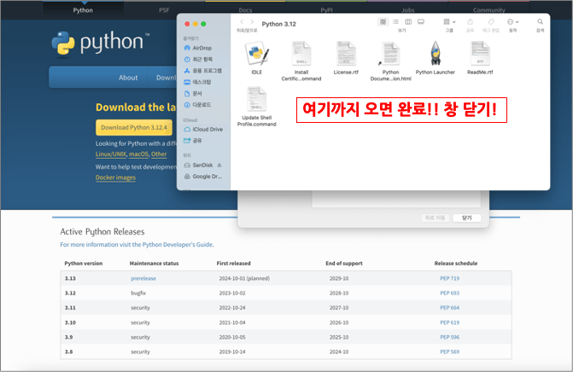Image resolution: width=573 pixels, height=372 pixels.
Task: Open PEP 619 release schedule
Action: (x=449, y=323)
